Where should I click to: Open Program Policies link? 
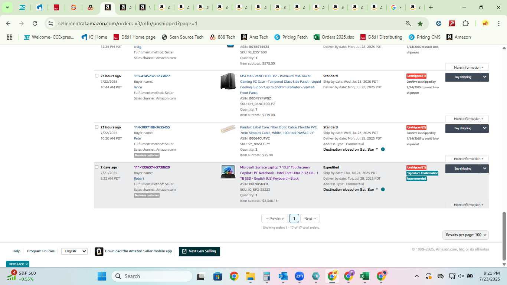41,251
